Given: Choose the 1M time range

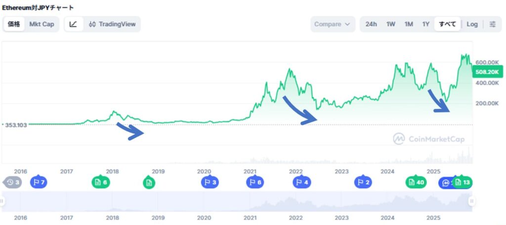Looking at the screenshot, I should tap(409, 24).
